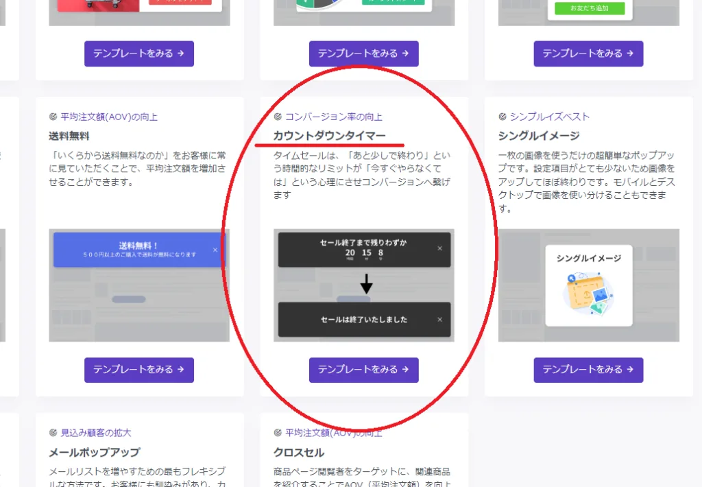Click the green お友だち追加 button preview

pos(590,8)
